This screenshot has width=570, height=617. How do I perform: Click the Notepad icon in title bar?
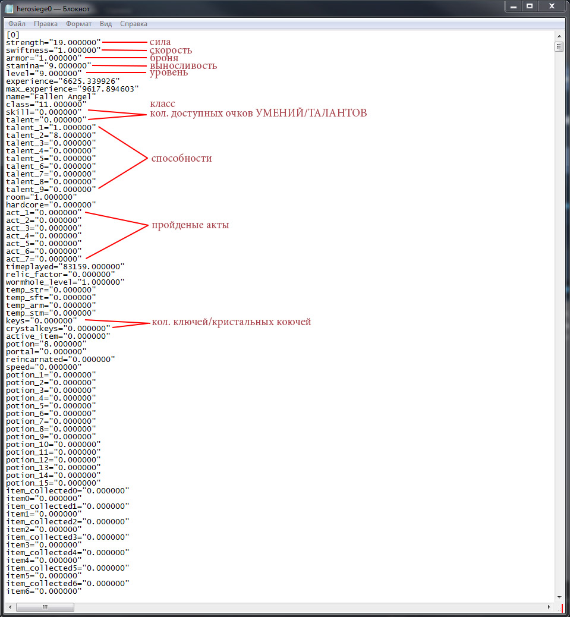(9, 8)
